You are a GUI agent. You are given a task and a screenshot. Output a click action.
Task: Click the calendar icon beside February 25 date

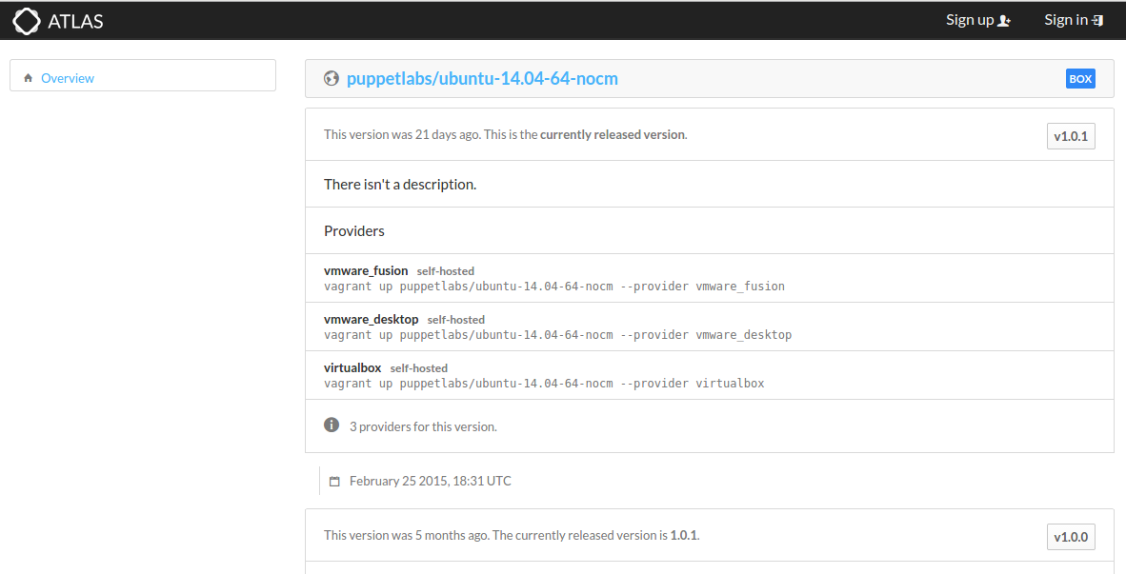(x=334, y=482)
